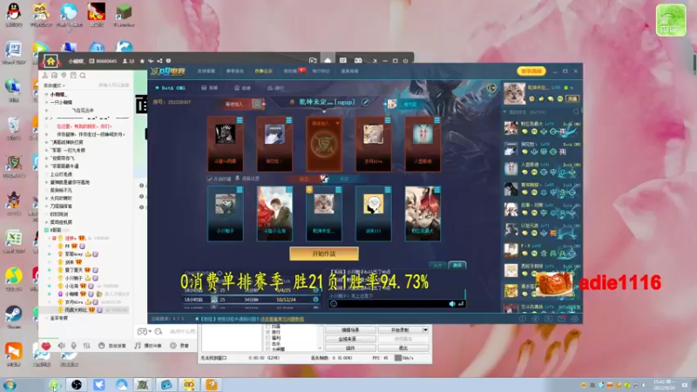Click the settings gear icon at platform bottom-right

(x=574, y=319)
